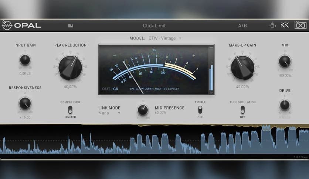Toggle the Treble switch

coord(200,109)
